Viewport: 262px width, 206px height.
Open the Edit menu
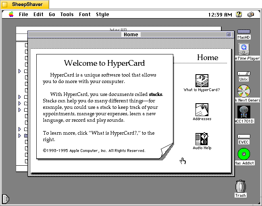click(38, 15)
